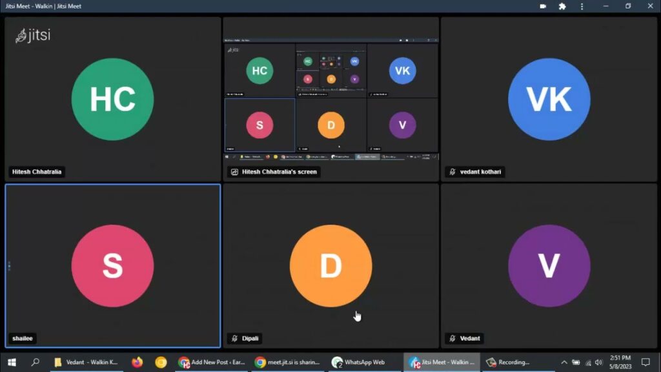The width and height of the screenshot is (661, 372).
Task: Click the shailee name label
Action: [23, 338]
